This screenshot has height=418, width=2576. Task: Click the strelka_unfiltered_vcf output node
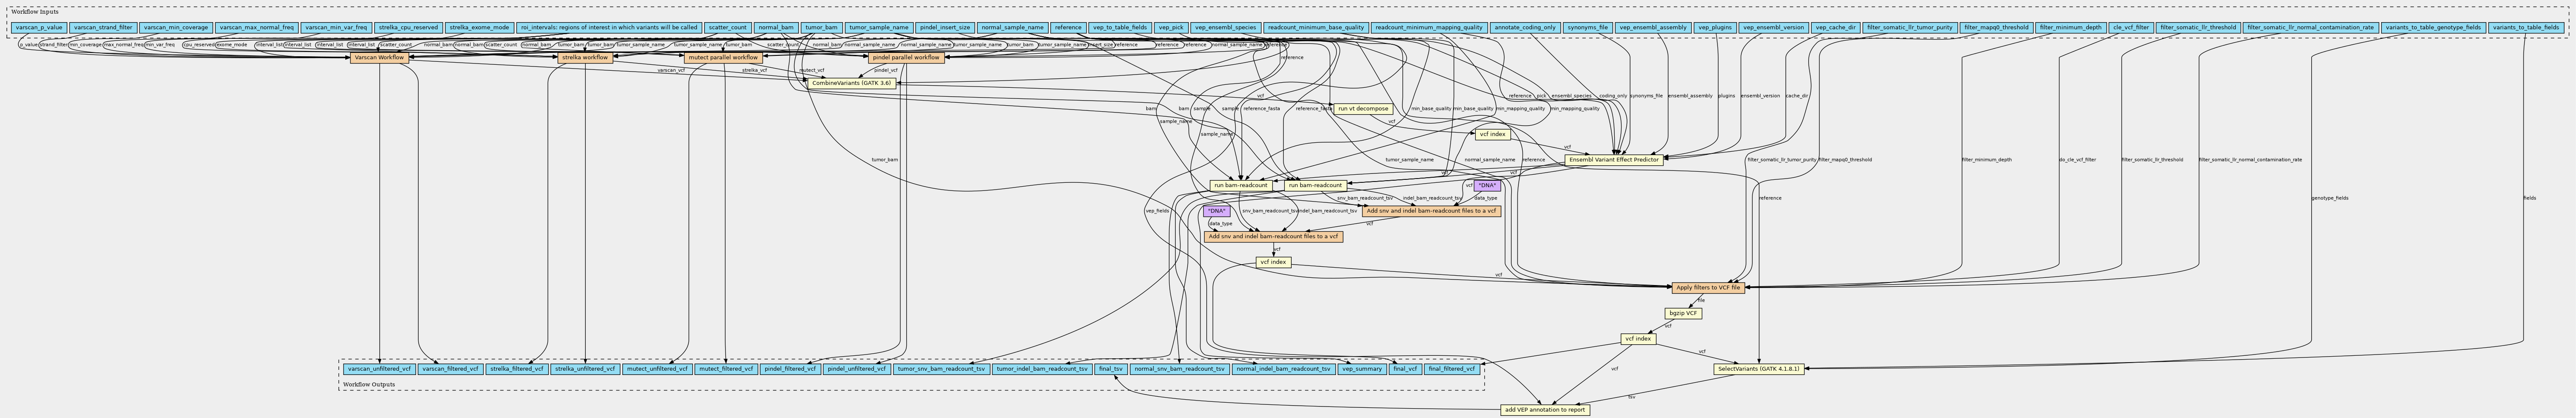pyautogui.click(x=585, y=369)
